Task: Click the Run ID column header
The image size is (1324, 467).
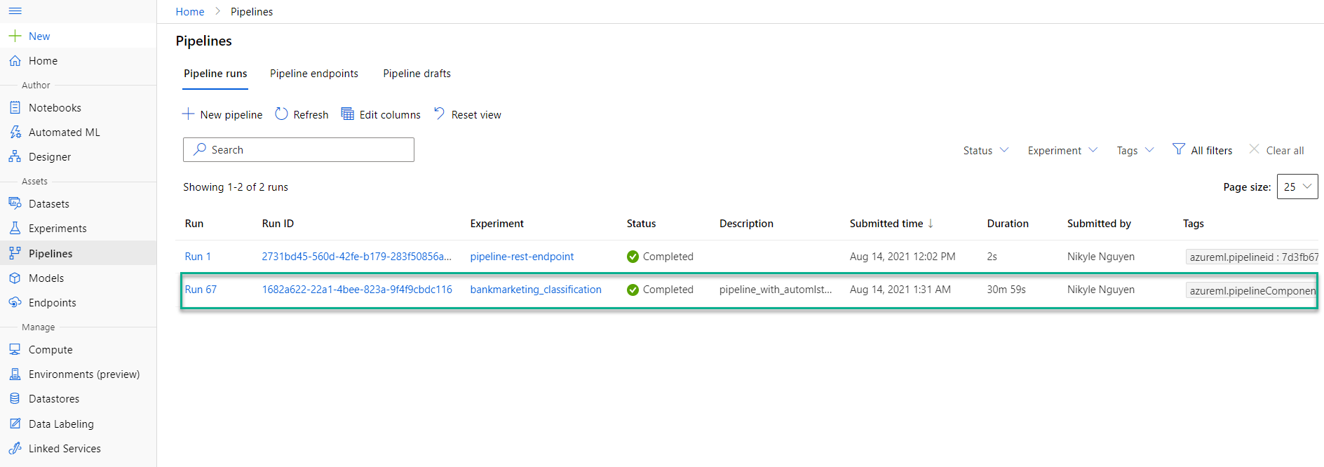Action: [278, 224]
